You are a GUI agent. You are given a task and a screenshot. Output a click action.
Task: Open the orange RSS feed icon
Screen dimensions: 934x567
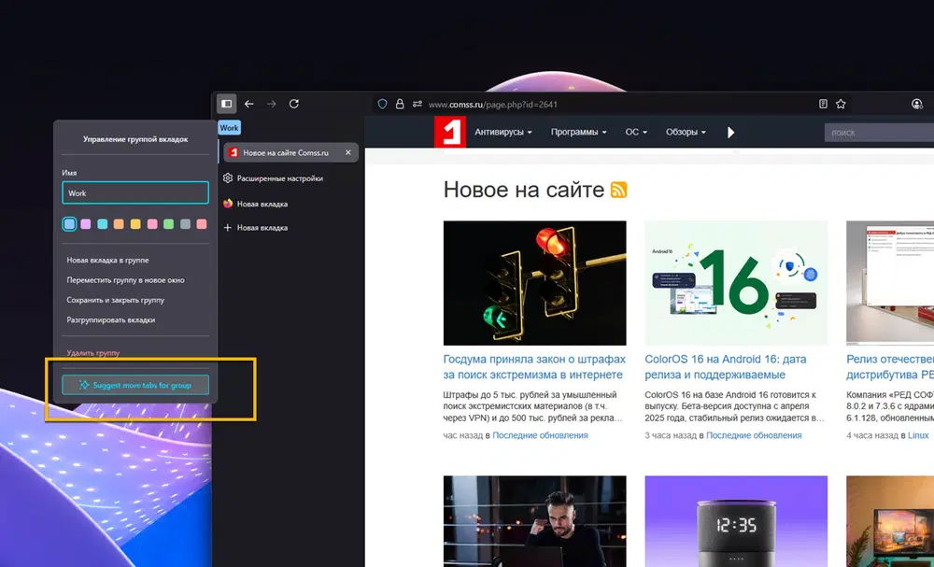click(618, 190)
